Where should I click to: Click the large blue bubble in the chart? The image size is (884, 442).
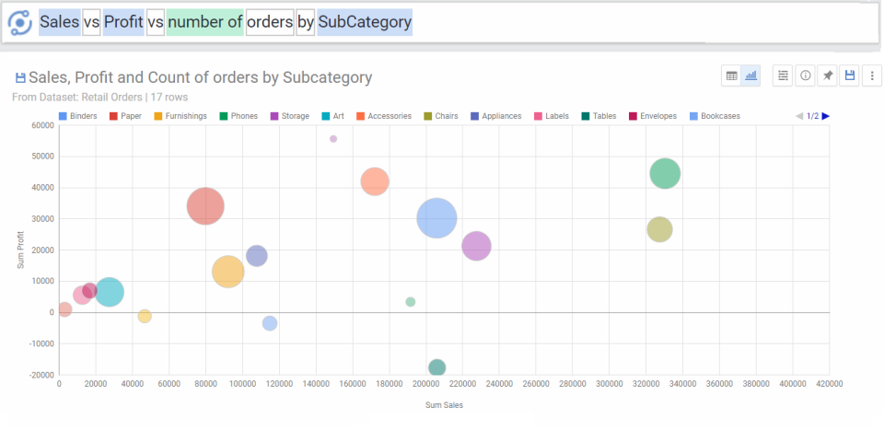pyautogui.click(x=437, y=218)
